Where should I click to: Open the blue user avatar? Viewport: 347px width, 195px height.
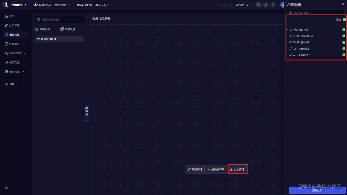coord(282,5)
